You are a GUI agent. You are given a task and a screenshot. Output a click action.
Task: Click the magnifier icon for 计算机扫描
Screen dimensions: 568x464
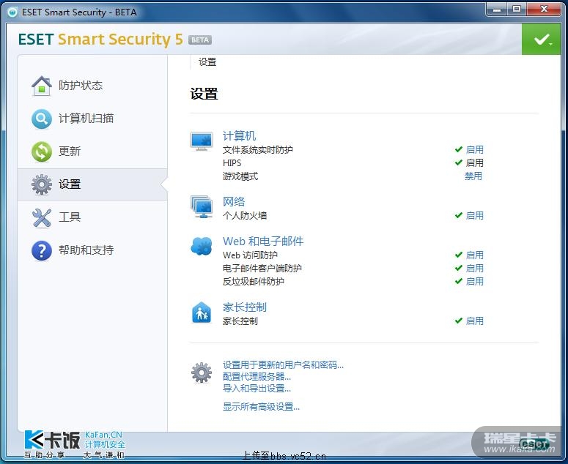tap(42, 119)
